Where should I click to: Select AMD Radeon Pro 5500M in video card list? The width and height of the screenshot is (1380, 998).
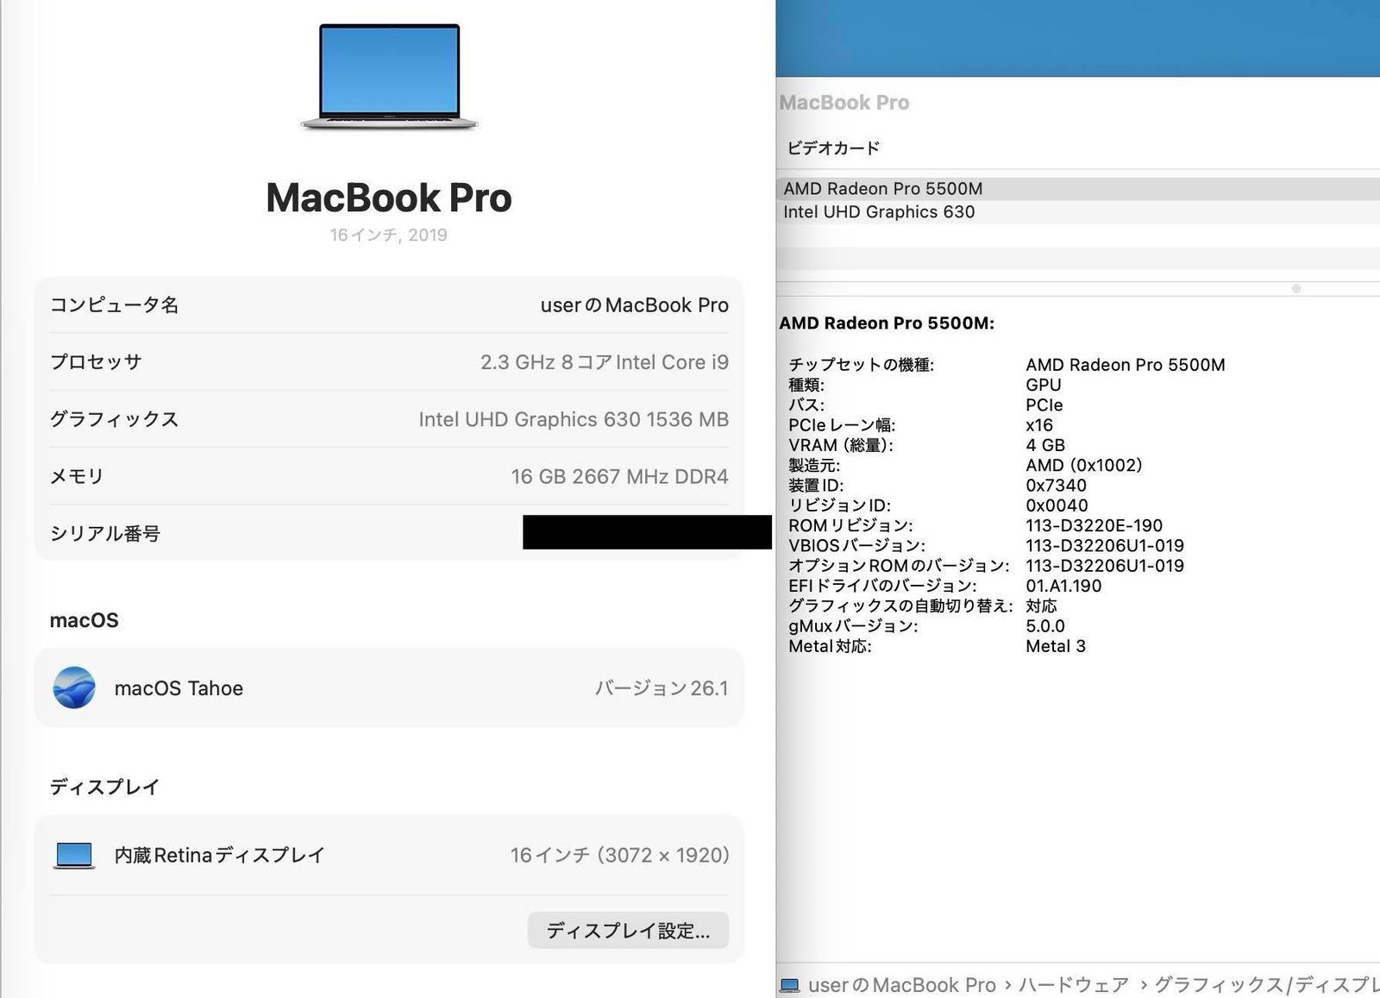(881, 188)
